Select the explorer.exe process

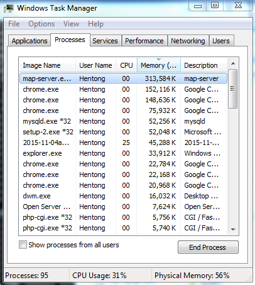[x=123, y=153]
